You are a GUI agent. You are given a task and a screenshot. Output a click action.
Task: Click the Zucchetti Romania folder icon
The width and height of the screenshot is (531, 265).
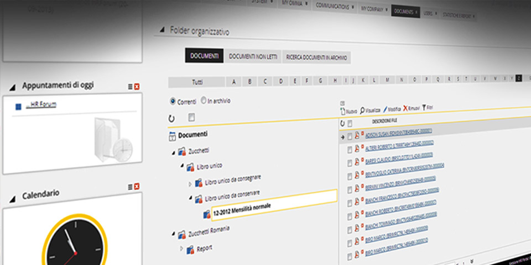[182, 234]
